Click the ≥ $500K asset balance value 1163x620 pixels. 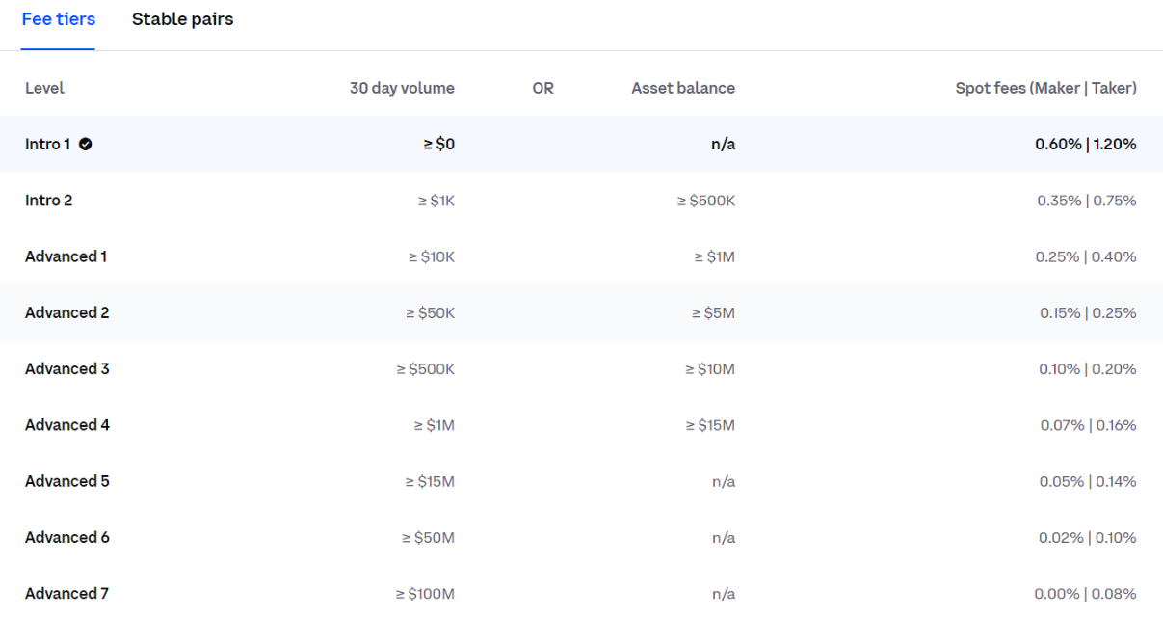pos(704,201)
